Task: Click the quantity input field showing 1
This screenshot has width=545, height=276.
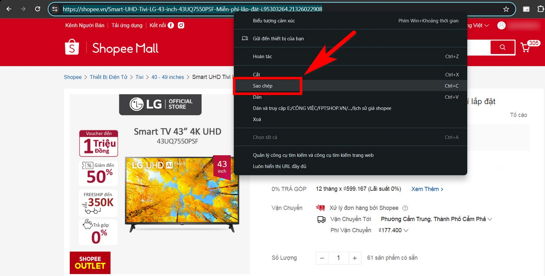Action: [339, 258]
